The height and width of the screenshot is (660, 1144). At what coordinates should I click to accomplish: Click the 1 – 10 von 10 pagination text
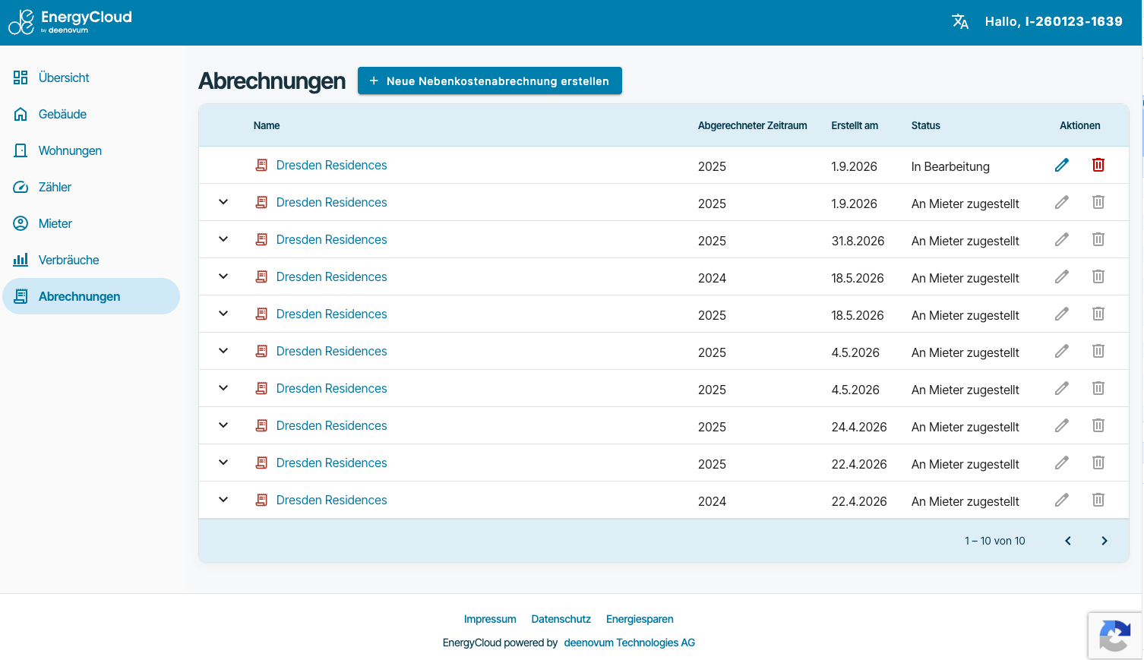pos(995,541)
